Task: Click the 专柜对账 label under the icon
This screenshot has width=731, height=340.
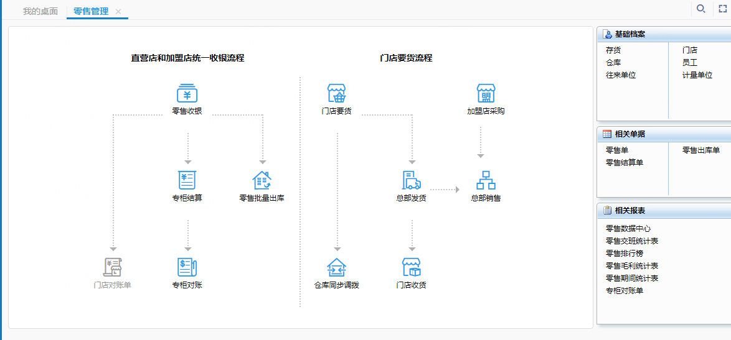Action: pyautogui.click(x=187, y=285)
